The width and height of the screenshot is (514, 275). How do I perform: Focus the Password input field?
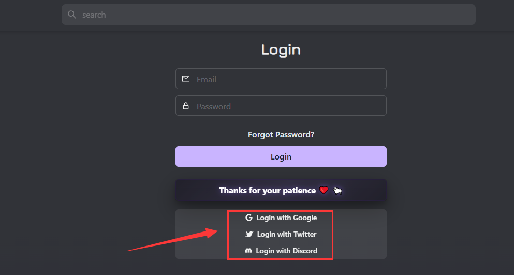pos(281,106)
